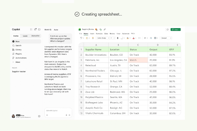Open more font options ellipsis
Viewport: 197px width, 131px height.
(139, 38)
